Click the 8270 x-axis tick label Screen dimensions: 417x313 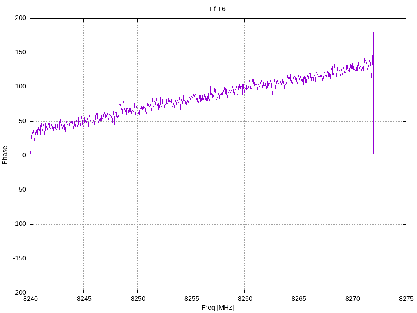point(352,300)
